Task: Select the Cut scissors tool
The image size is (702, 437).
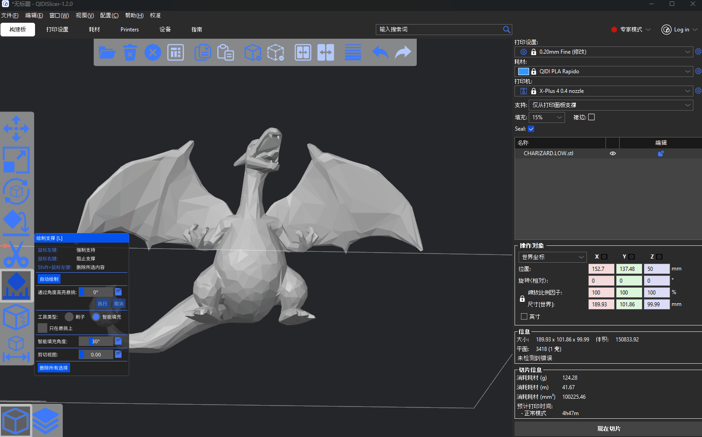Action: pos(16,254)
